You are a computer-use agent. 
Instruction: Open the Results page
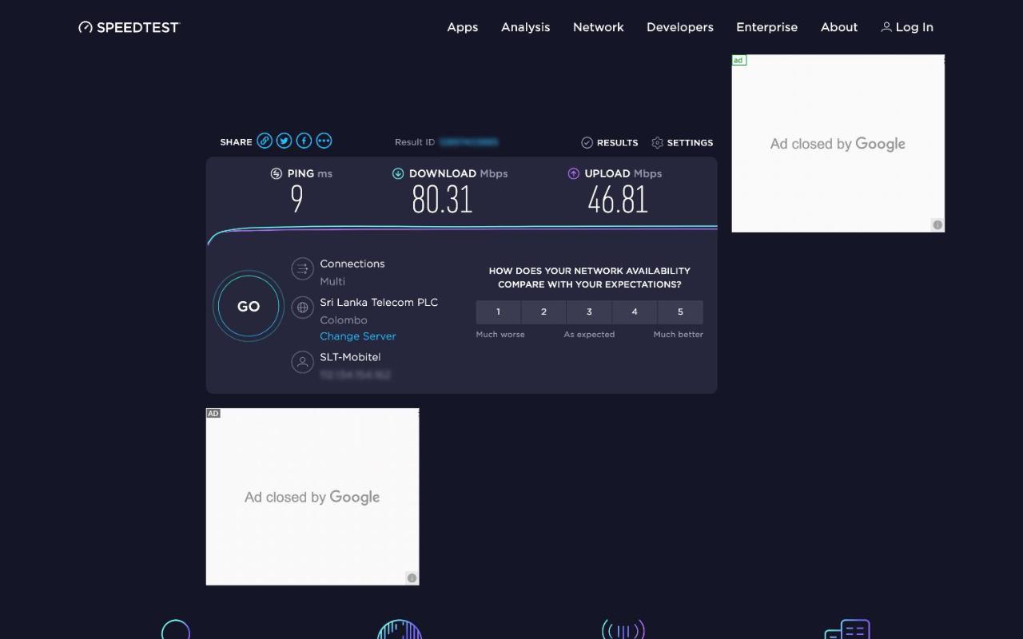pyautogui.click(x=610, y=143)
